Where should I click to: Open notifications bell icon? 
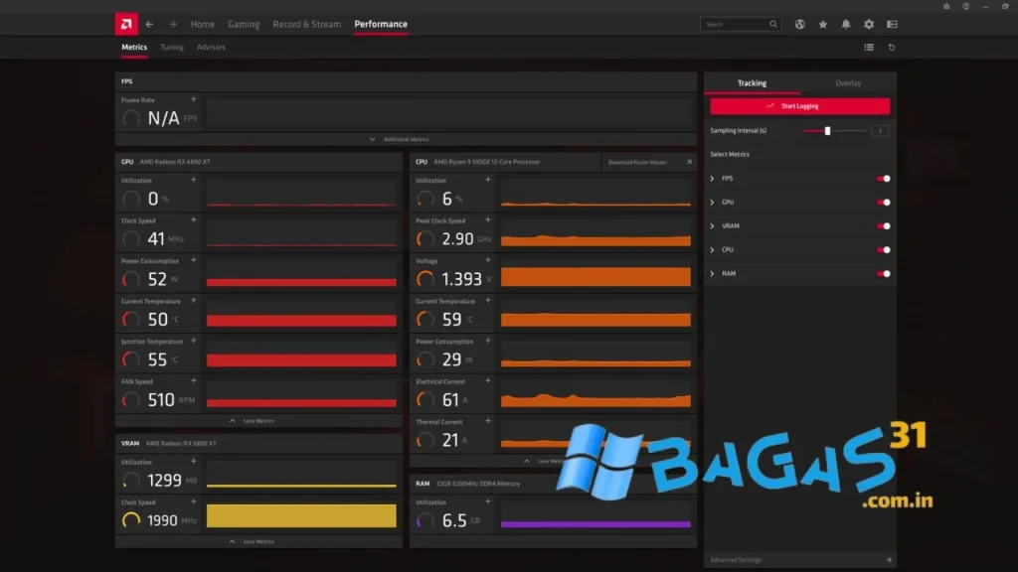pos(846,24)
